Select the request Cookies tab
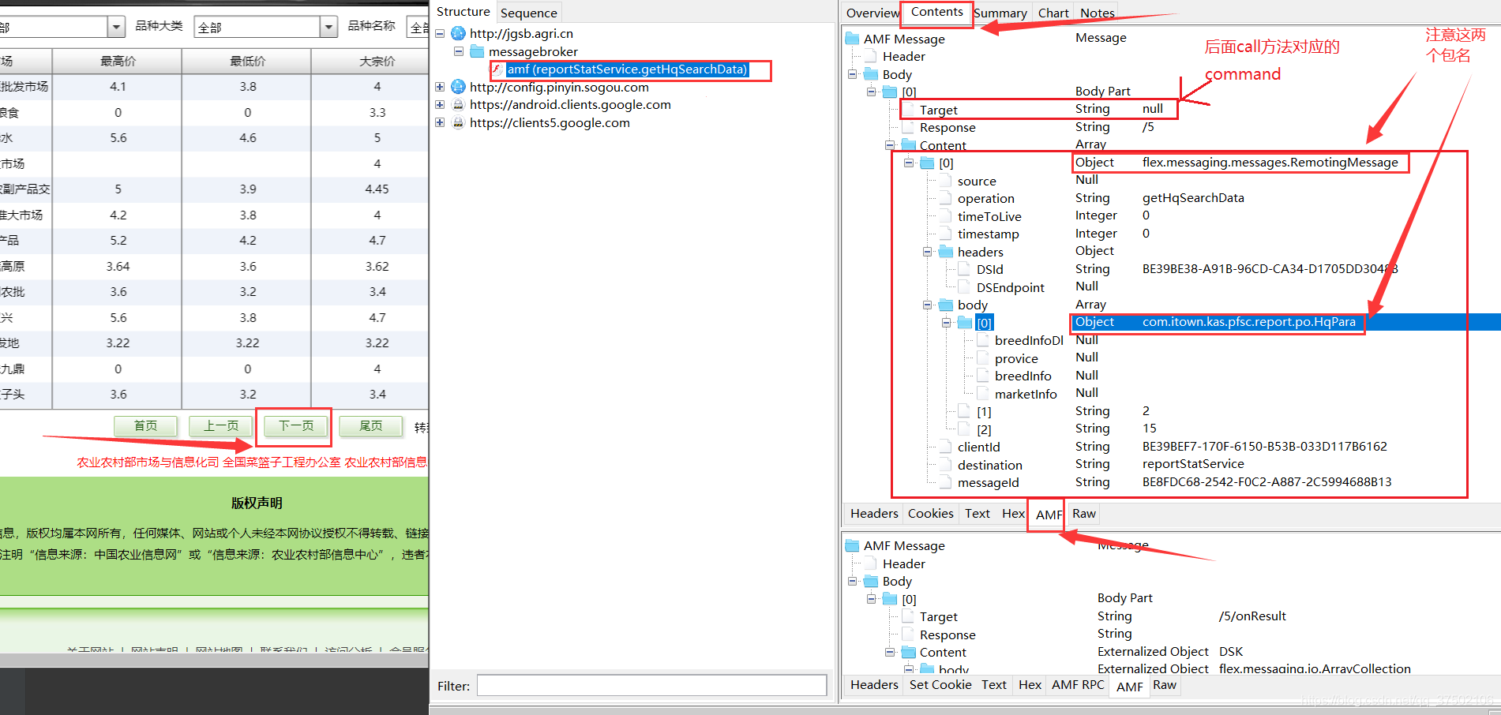1501x715 pixels. 931,514
